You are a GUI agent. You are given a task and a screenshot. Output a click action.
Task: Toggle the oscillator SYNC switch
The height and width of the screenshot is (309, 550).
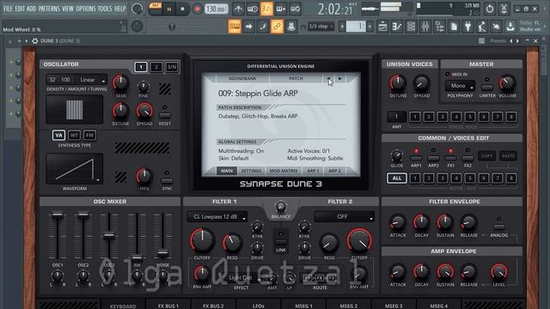point(167,181)
